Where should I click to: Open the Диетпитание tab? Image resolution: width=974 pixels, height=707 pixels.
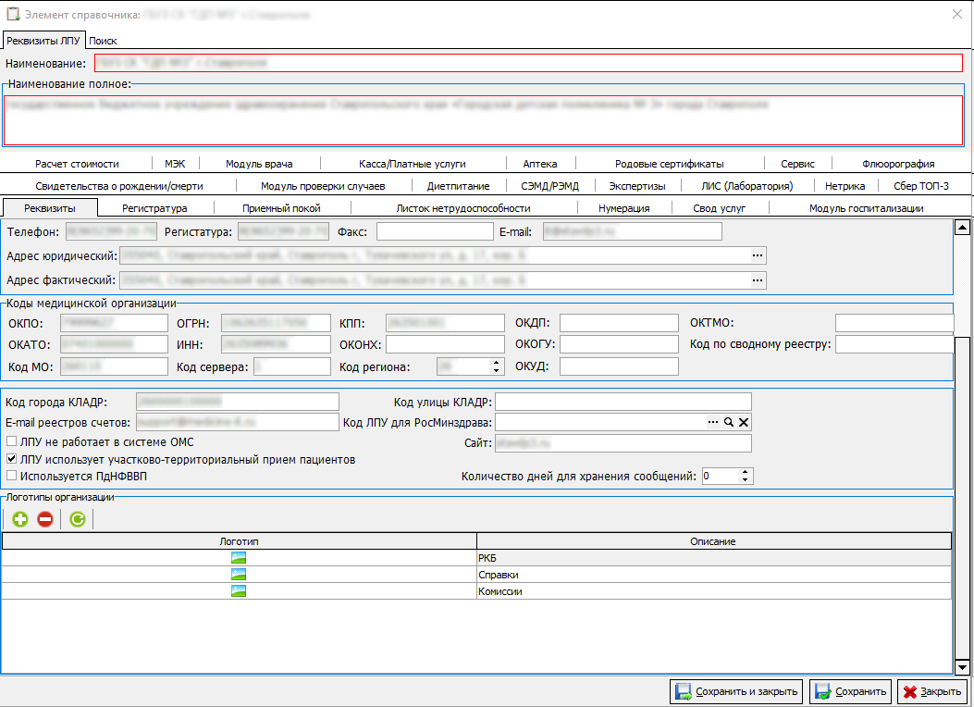(x=459, y=186)
